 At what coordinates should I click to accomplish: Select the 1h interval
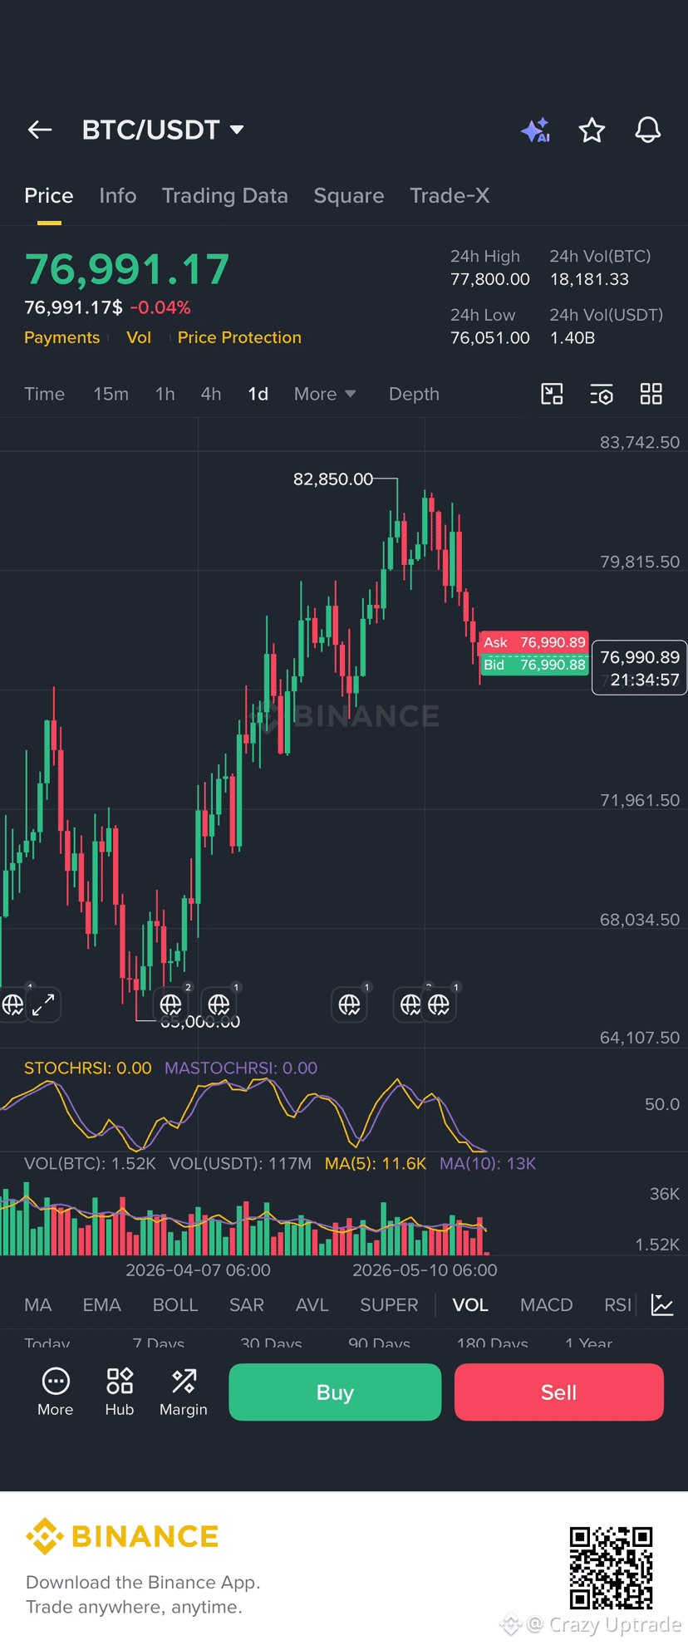point(165,394)
